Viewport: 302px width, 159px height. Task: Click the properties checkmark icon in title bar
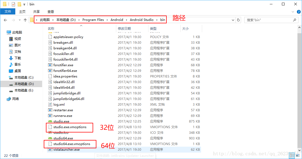coord(13,4)
